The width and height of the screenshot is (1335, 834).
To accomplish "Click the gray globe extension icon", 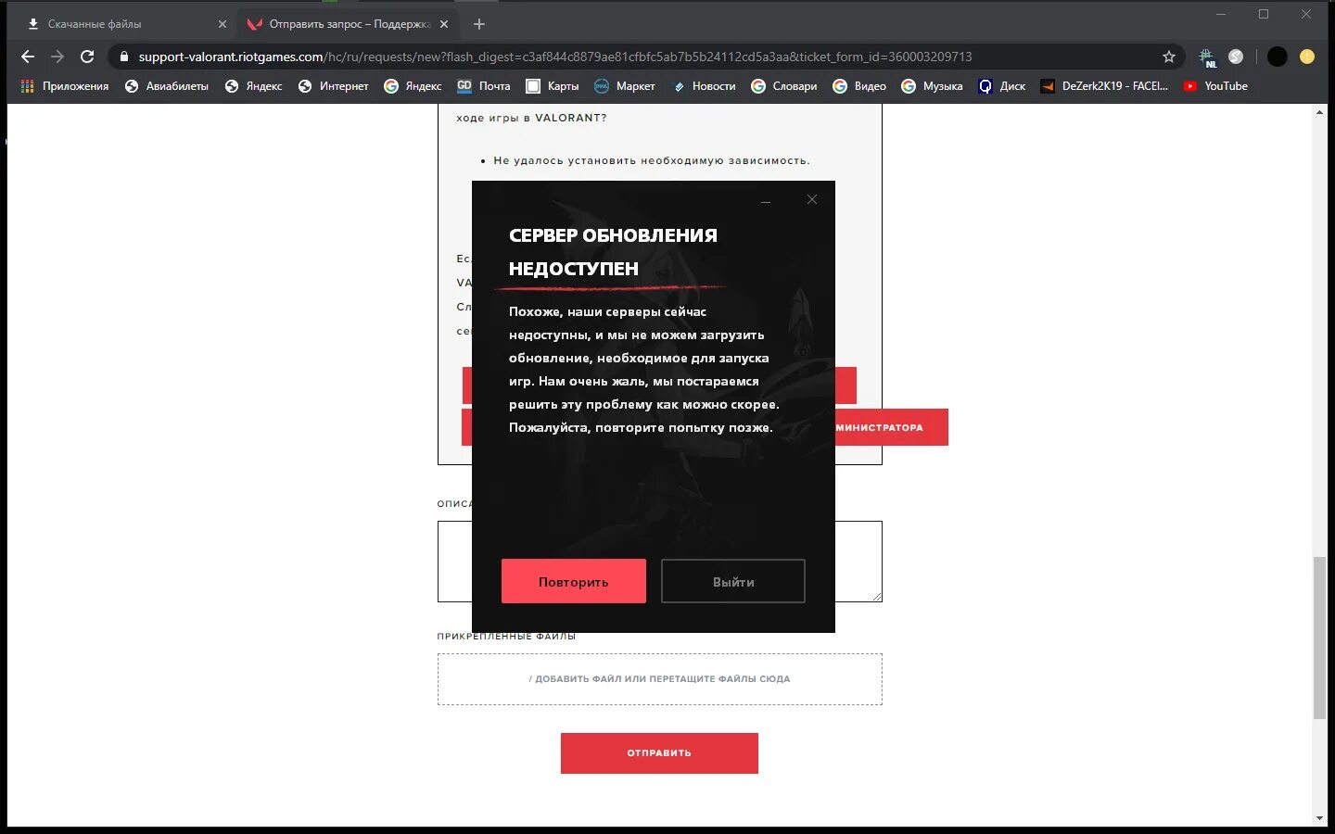I will click(x=1236, y=57).
